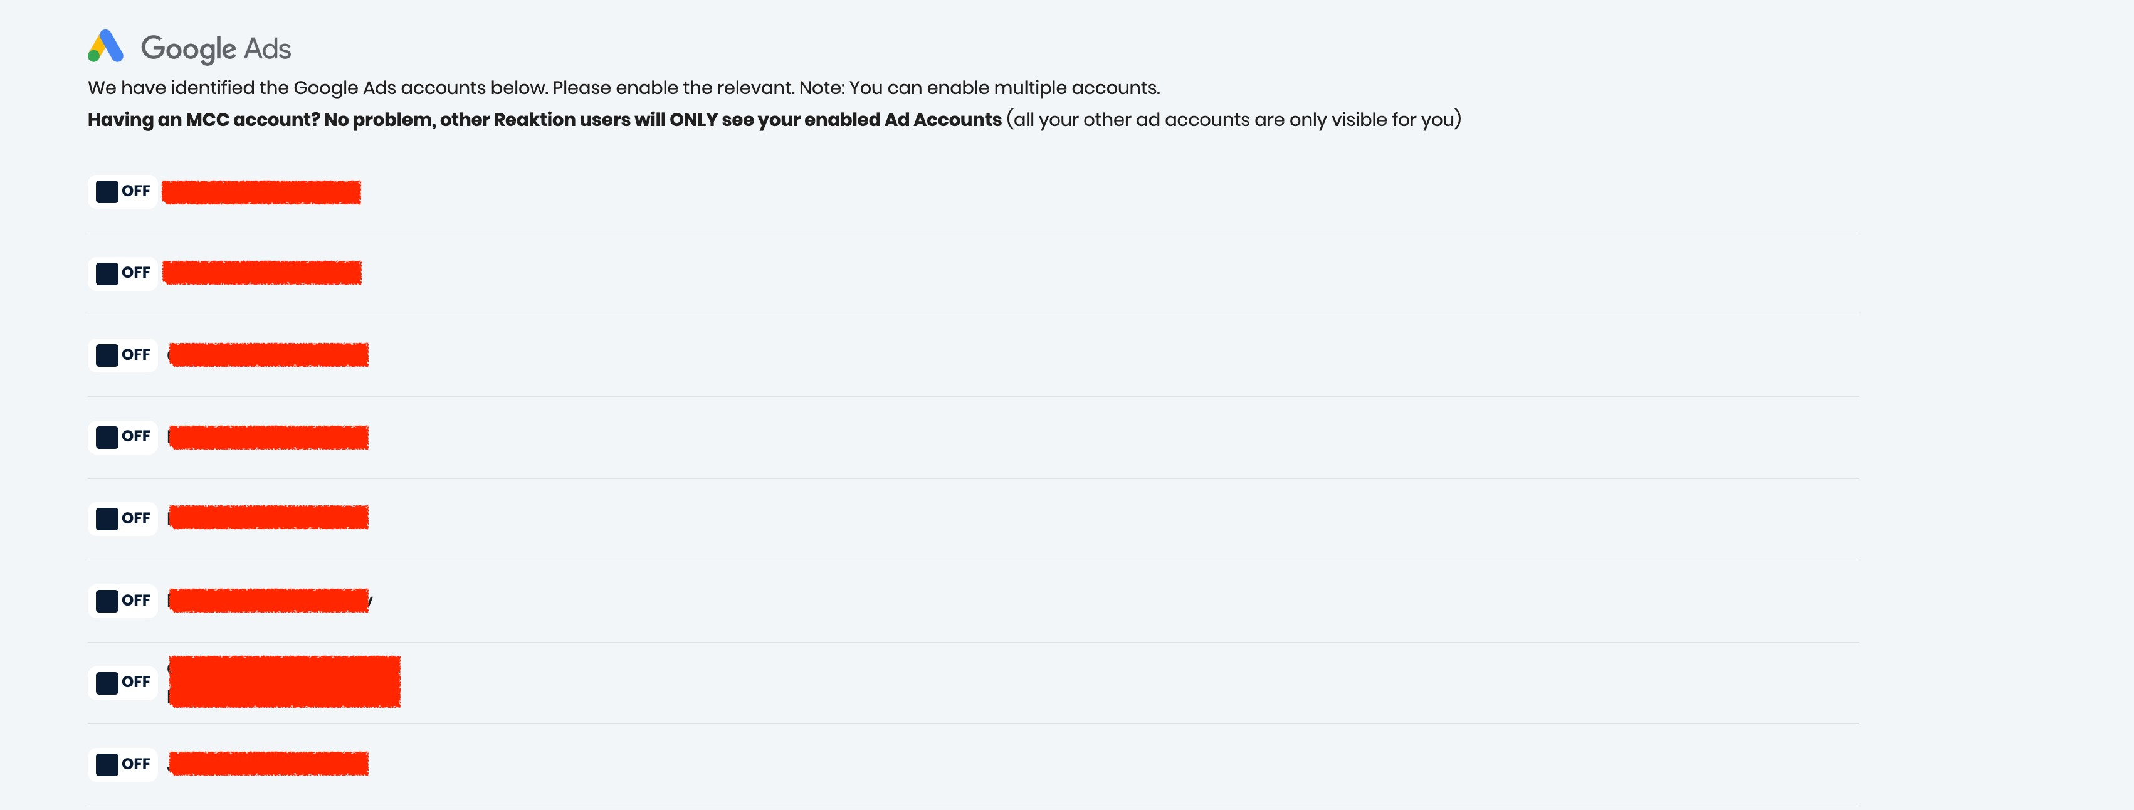Enable the second account OFF toggle
This screenshot has width=2134, height=810.
123,273
